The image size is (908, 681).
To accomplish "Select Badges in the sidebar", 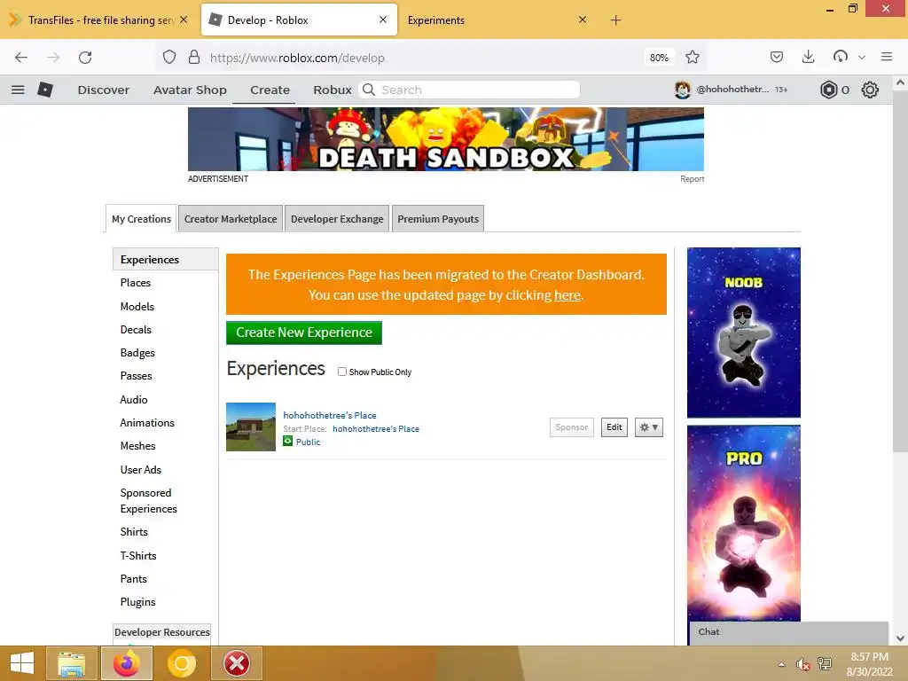I will tap(137, 353).
